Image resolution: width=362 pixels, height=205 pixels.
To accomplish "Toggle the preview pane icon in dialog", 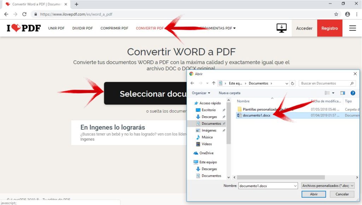I will click(x=343, y=93).
